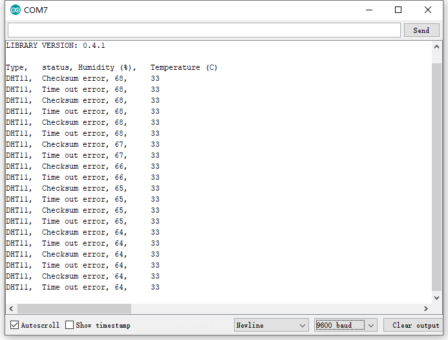Image resolution: width=448 pixels, height=340 pixels.
Task: Enable the Show timestamp checkbox
Action: point(69,325)
